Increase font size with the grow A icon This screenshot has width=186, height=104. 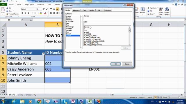point(44,9)
